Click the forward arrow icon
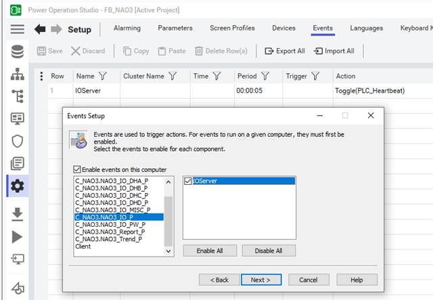The height and width of the screenshot is (300, 433). [56, 29]
